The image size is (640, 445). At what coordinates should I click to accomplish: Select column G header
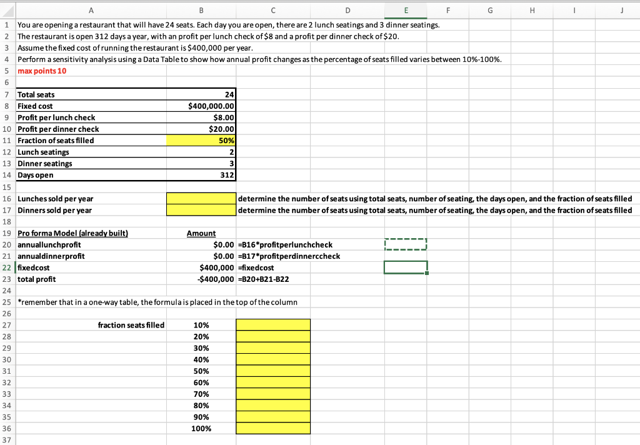490,11
